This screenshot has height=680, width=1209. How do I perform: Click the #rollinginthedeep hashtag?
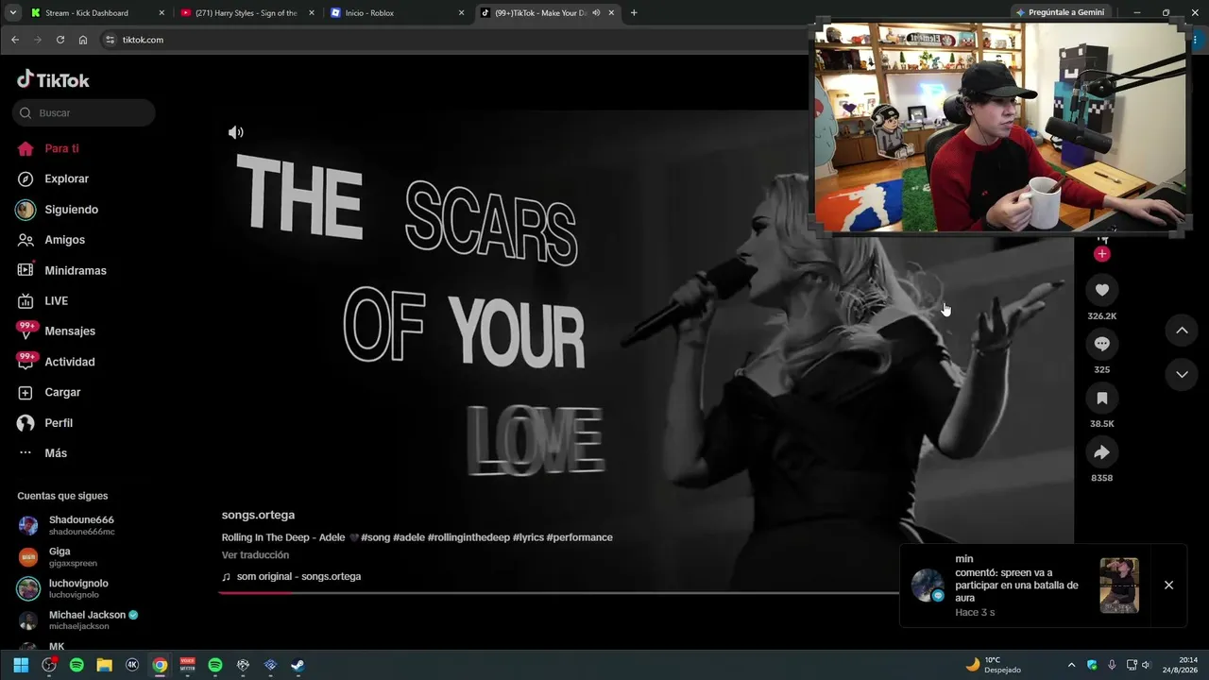[x=468, y=537]
